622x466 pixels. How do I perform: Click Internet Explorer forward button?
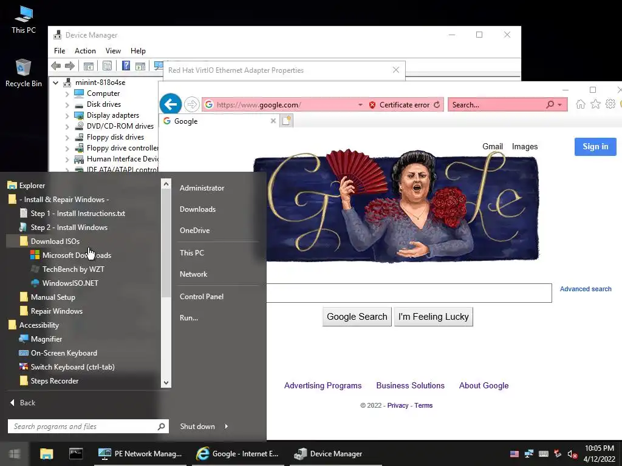(192, 104)
